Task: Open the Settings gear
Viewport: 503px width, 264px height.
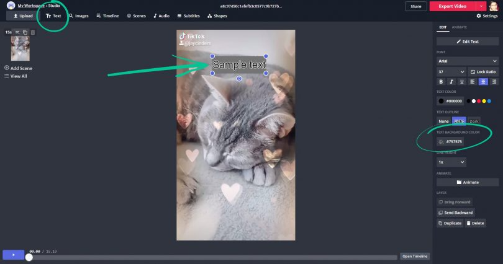Action: (x=487, y=15)
